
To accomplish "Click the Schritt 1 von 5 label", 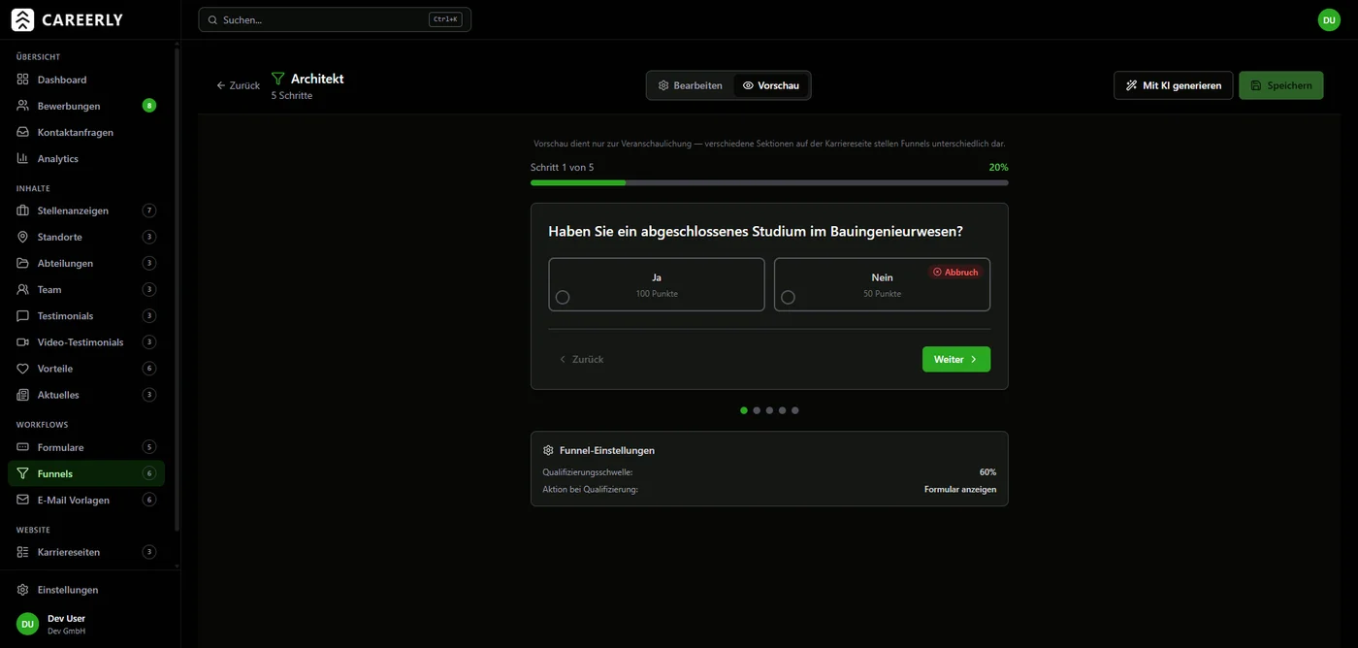I will (563, 168).
